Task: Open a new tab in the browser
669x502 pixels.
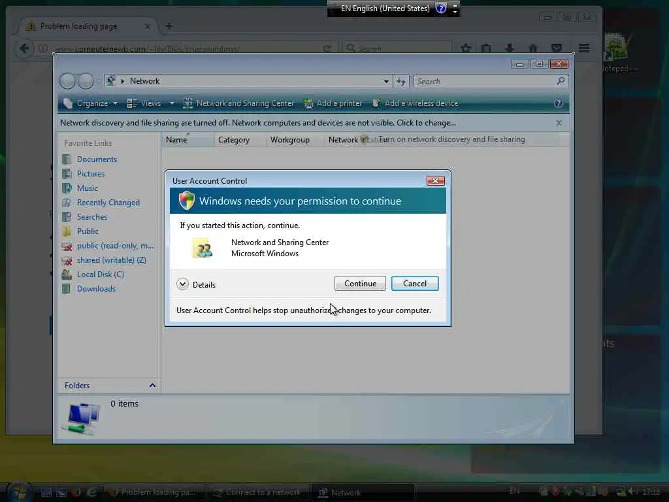Action: (169, 26)
